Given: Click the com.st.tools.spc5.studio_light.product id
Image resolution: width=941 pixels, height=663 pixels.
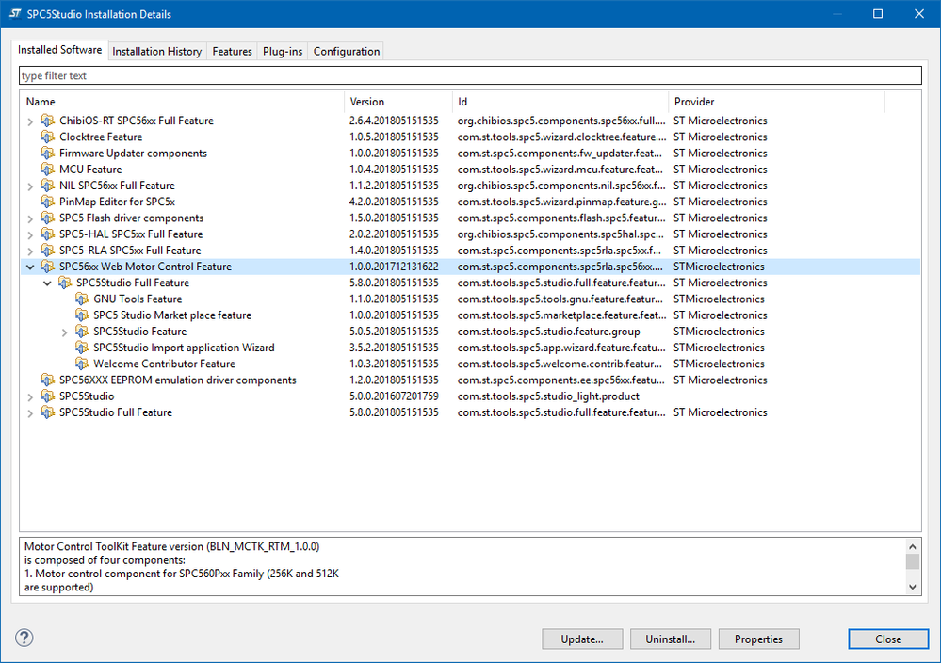Looking at the screenshot, I should point(548,396).
